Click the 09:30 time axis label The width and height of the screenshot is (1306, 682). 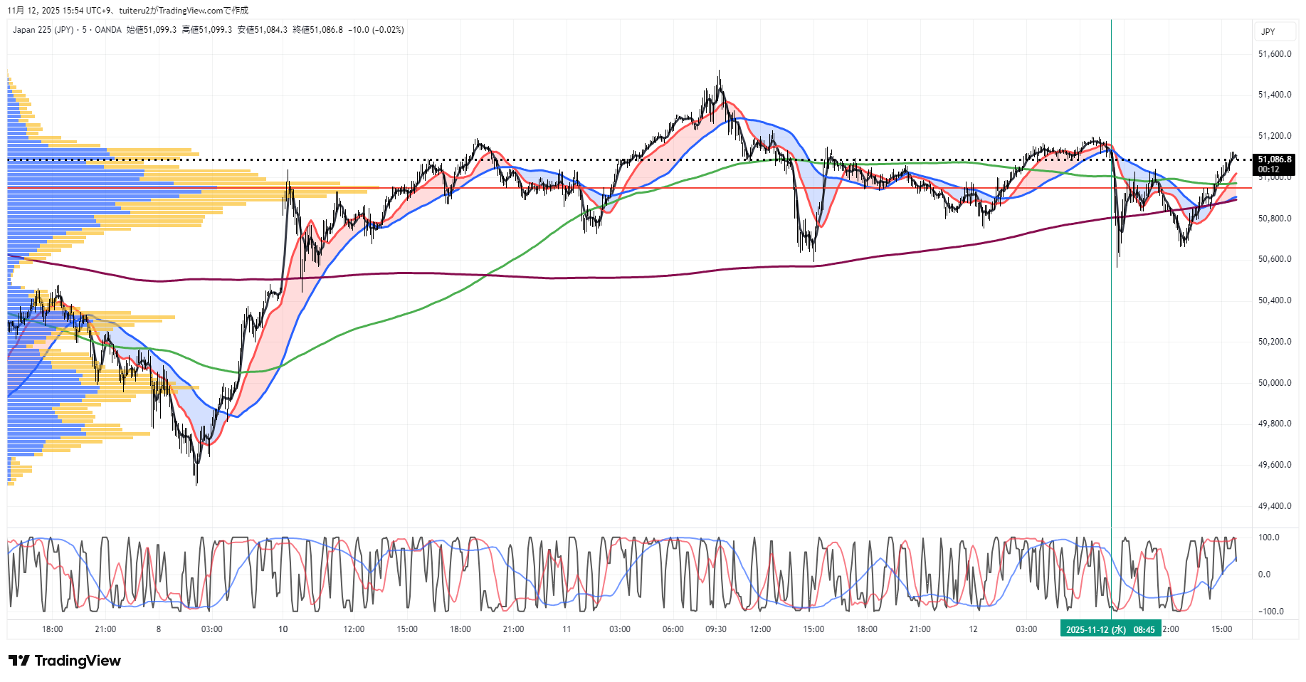click(715, 629)
